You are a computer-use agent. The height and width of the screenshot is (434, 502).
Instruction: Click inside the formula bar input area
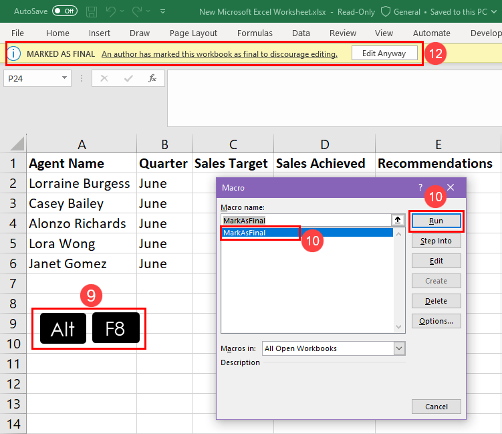[334, 98]
